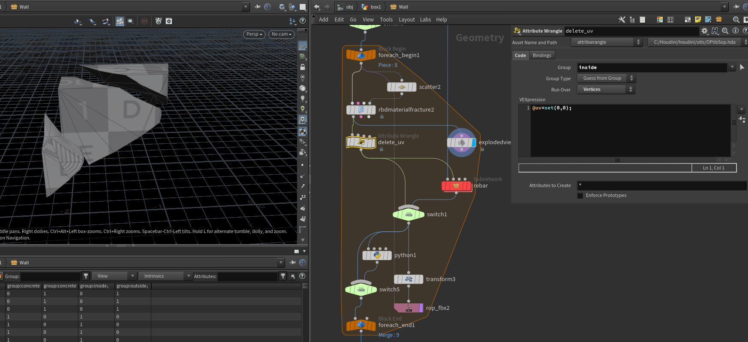
Task: Click the No cam button
Action: [x=281, y=34]
